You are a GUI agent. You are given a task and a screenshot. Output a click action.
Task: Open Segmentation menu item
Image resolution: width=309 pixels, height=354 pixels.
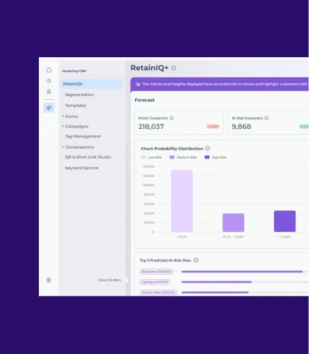point(79,95)
